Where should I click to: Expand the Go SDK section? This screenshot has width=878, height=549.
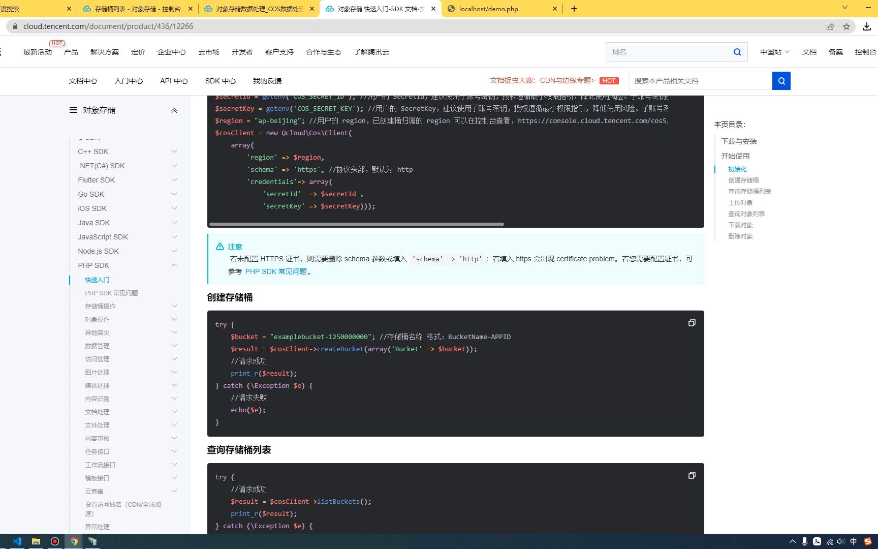pos(174,194)
